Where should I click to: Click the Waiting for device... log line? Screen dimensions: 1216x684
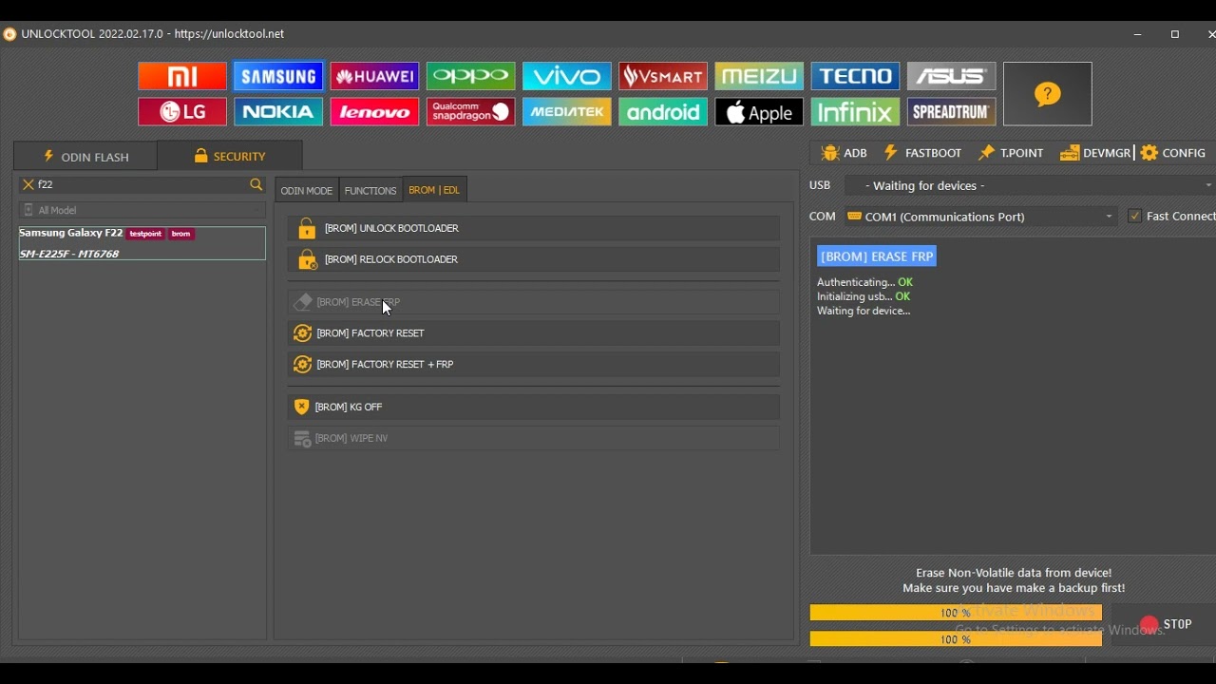pos(864,311)
